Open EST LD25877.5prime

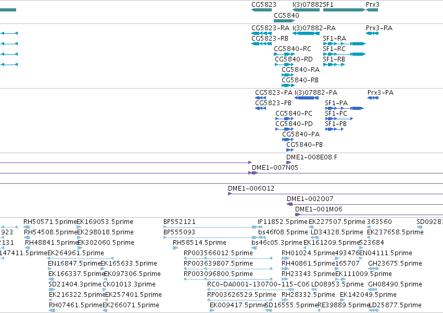[395, 305]
